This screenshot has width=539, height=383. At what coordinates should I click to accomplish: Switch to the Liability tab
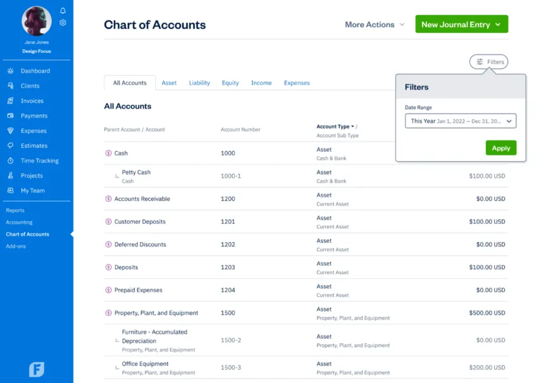click(x=199, y=82)
